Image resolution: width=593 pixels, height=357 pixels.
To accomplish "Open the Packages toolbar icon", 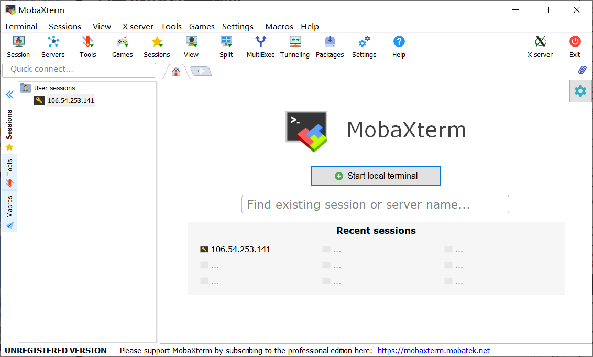I will tap(330, 47).
